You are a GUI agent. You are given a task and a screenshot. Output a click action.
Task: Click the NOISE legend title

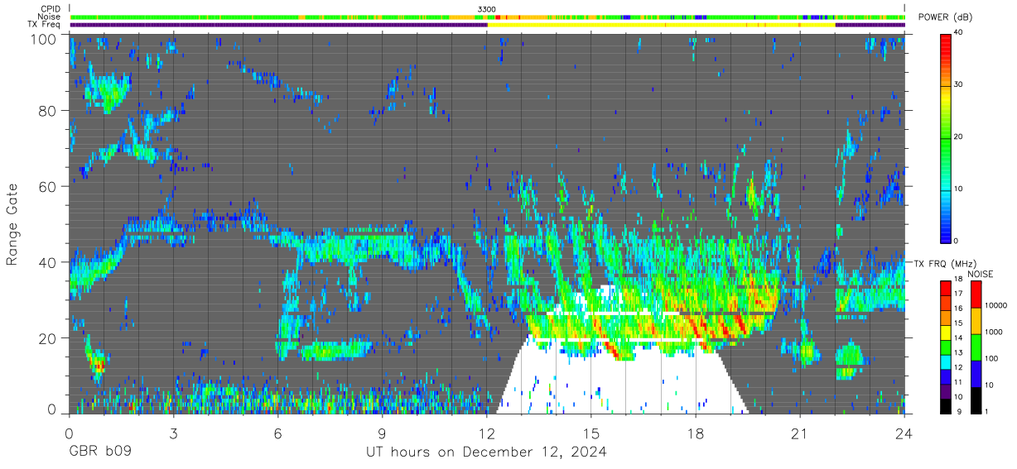coord(980,274)
